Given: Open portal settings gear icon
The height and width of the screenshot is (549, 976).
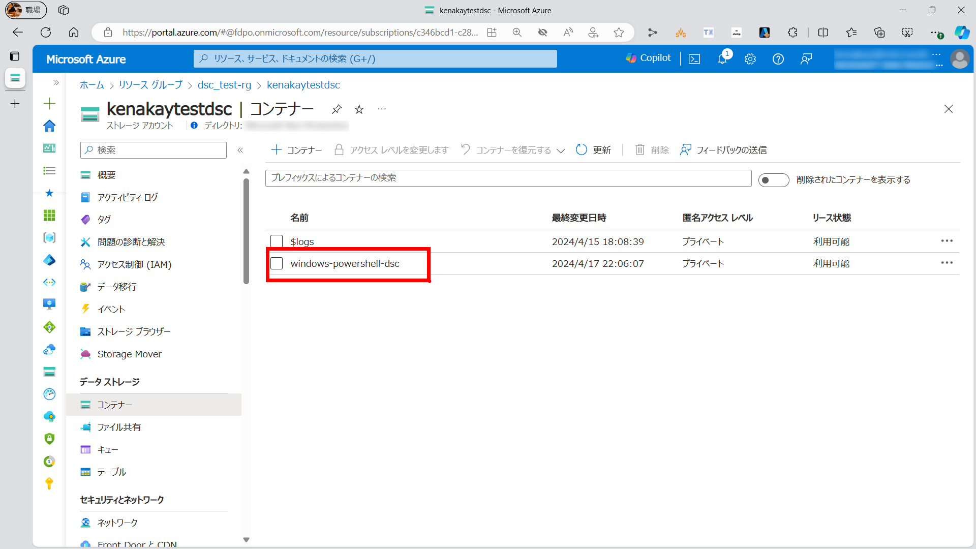Looking at the screenshot, I should point(750,59).
